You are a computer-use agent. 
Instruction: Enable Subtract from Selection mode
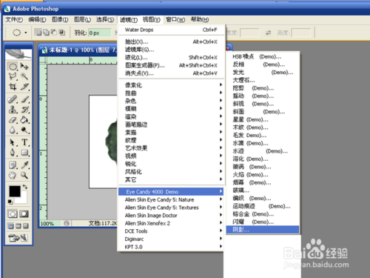click(x=54, y=33)
